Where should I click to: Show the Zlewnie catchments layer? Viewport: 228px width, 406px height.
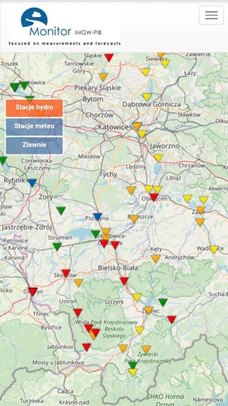pos(34,145)
